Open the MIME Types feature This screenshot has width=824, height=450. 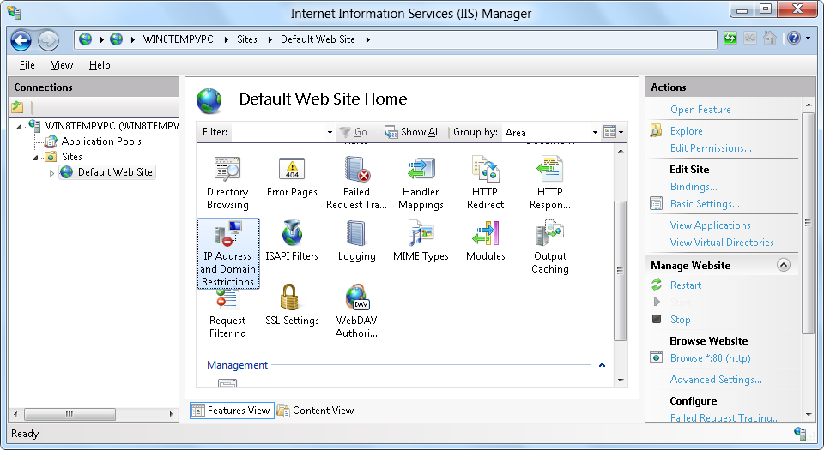[421, 241]
